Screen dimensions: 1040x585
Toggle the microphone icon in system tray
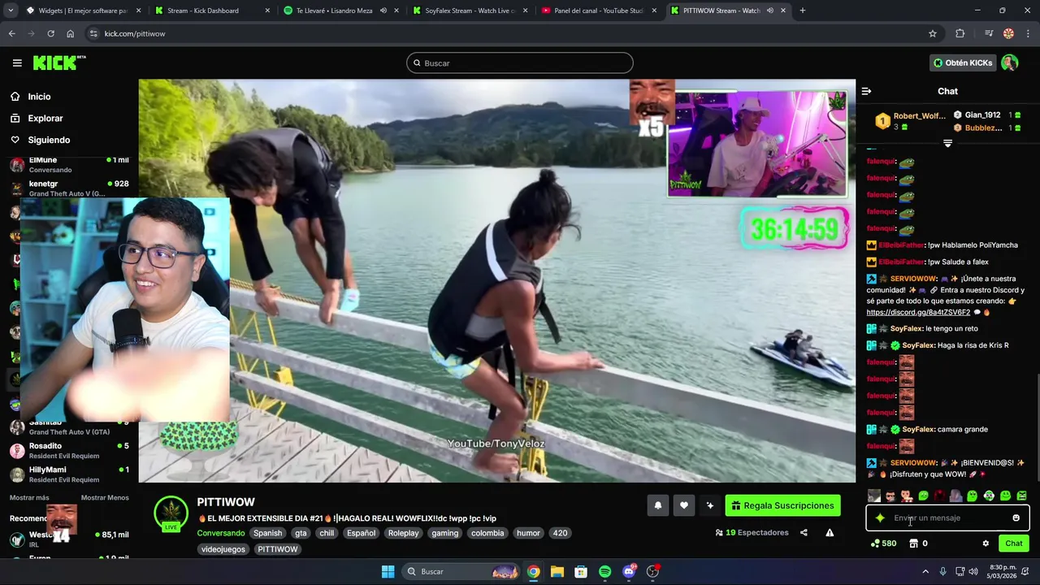point(942,572)
